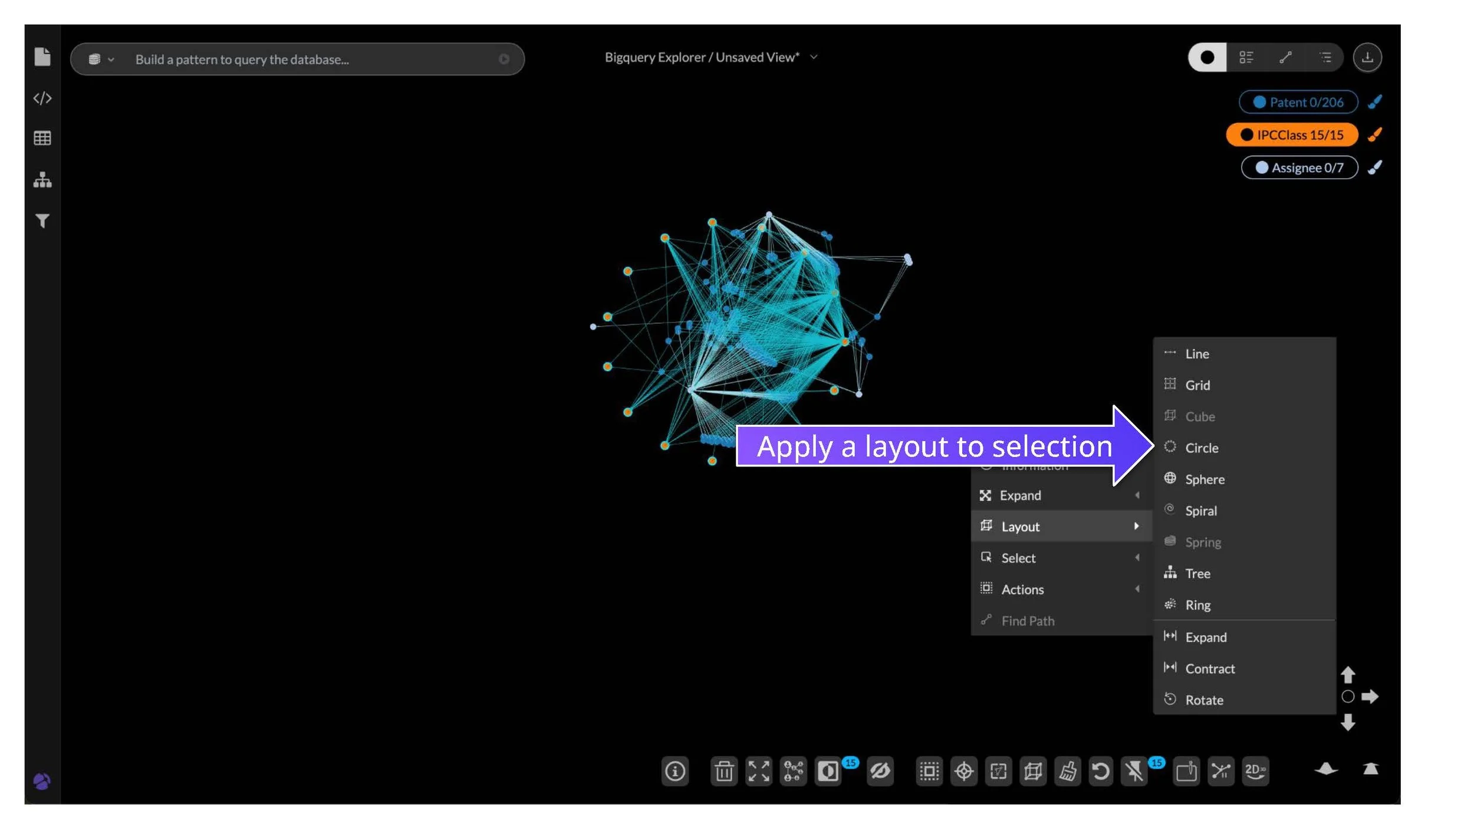Select Tree layout option
This screenshot has width=1474, height=829.
click(x=1197, y=574)
